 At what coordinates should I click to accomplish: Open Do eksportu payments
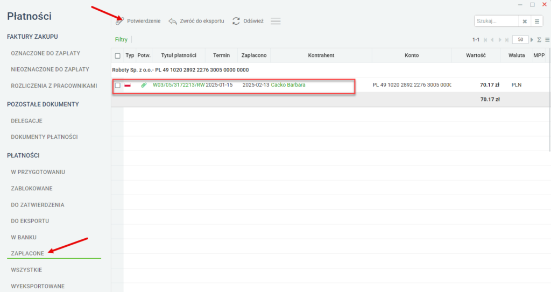(x=30, y=221)
